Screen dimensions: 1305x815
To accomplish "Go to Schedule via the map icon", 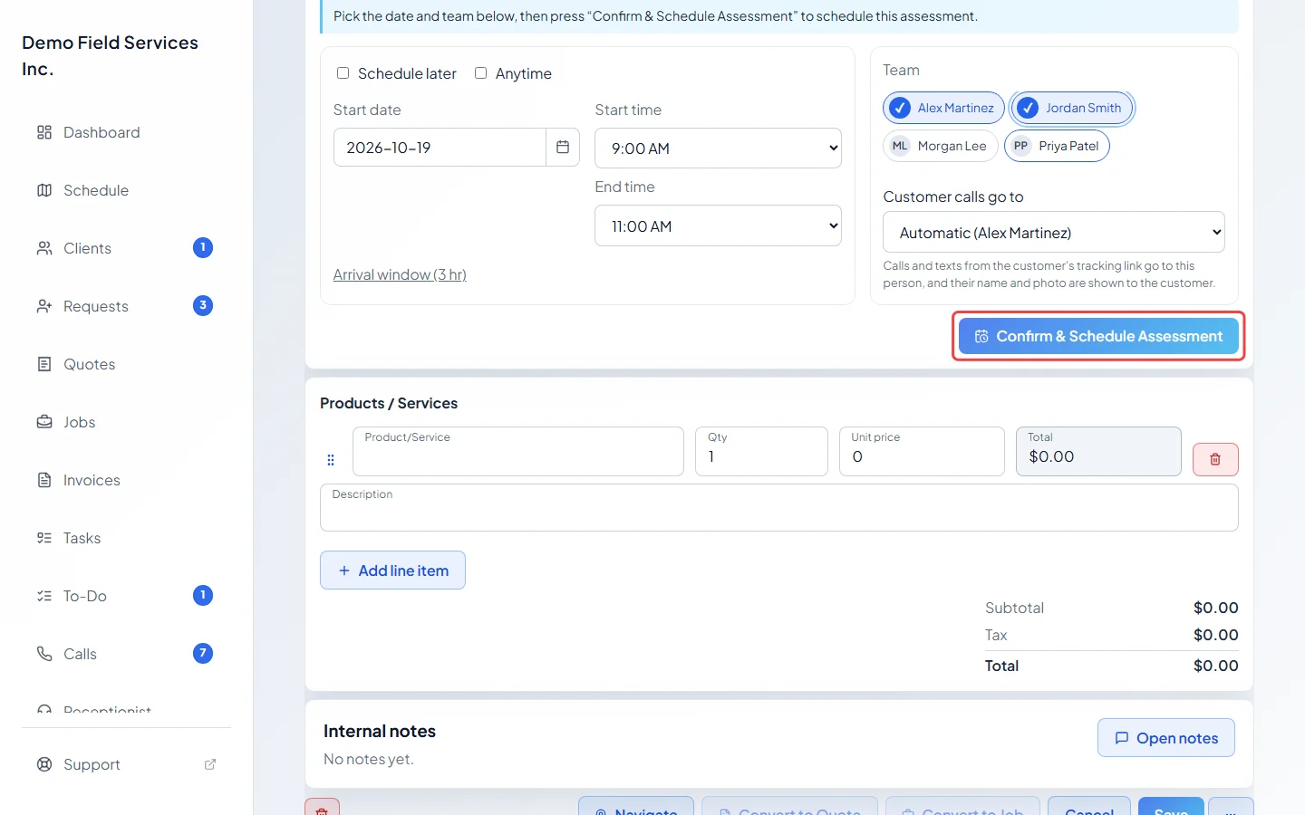I will [44, 190].
